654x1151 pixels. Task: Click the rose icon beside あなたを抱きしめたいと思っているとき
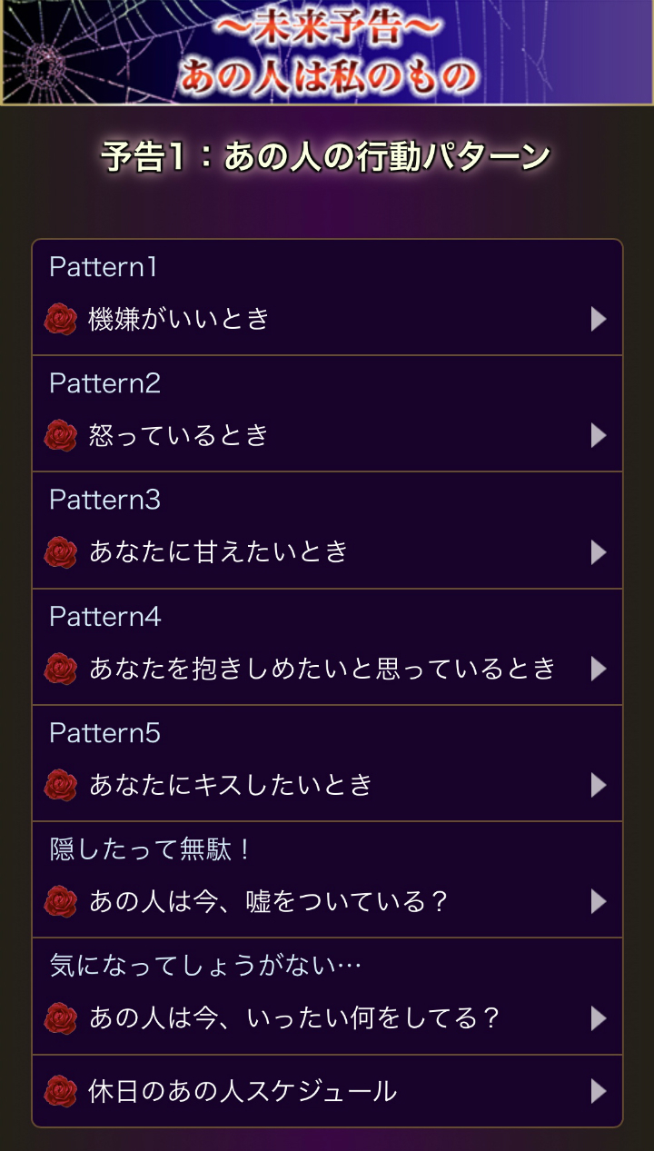[x=61, y=669]
